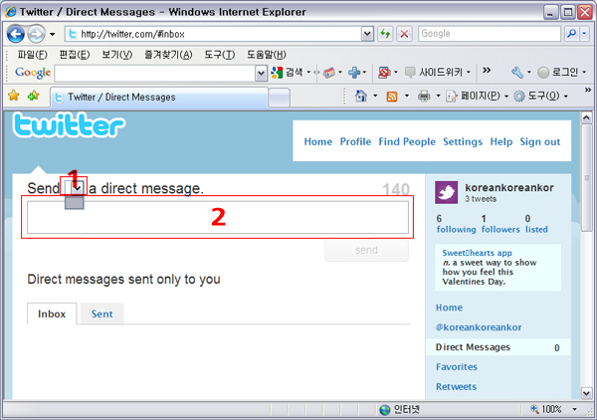
Task: Open the 즐겨찾기(A) menu
Action: click(x=168, y=55)
